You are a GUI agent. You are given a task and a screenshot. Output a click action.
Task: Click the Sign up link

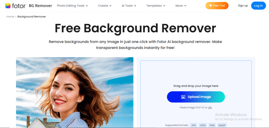[x=243, y=6]
